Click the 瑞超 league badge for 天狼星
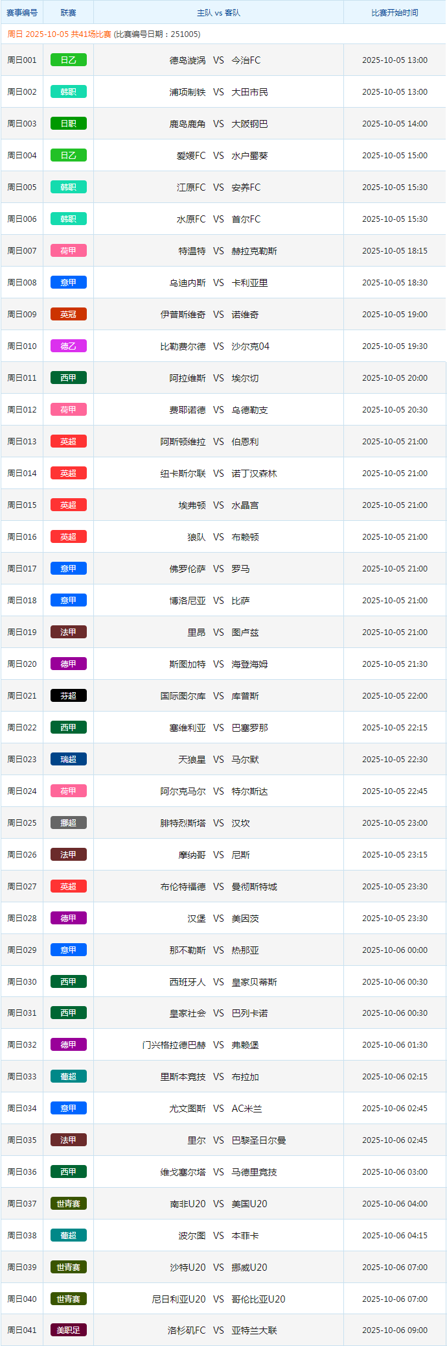This screenshot has height=1346, width=447. 68,760
